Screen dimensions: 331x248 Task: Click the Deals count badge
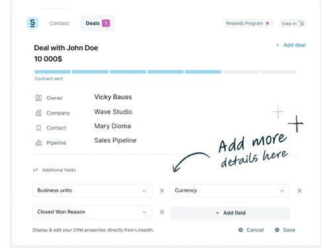pos(106,23)
